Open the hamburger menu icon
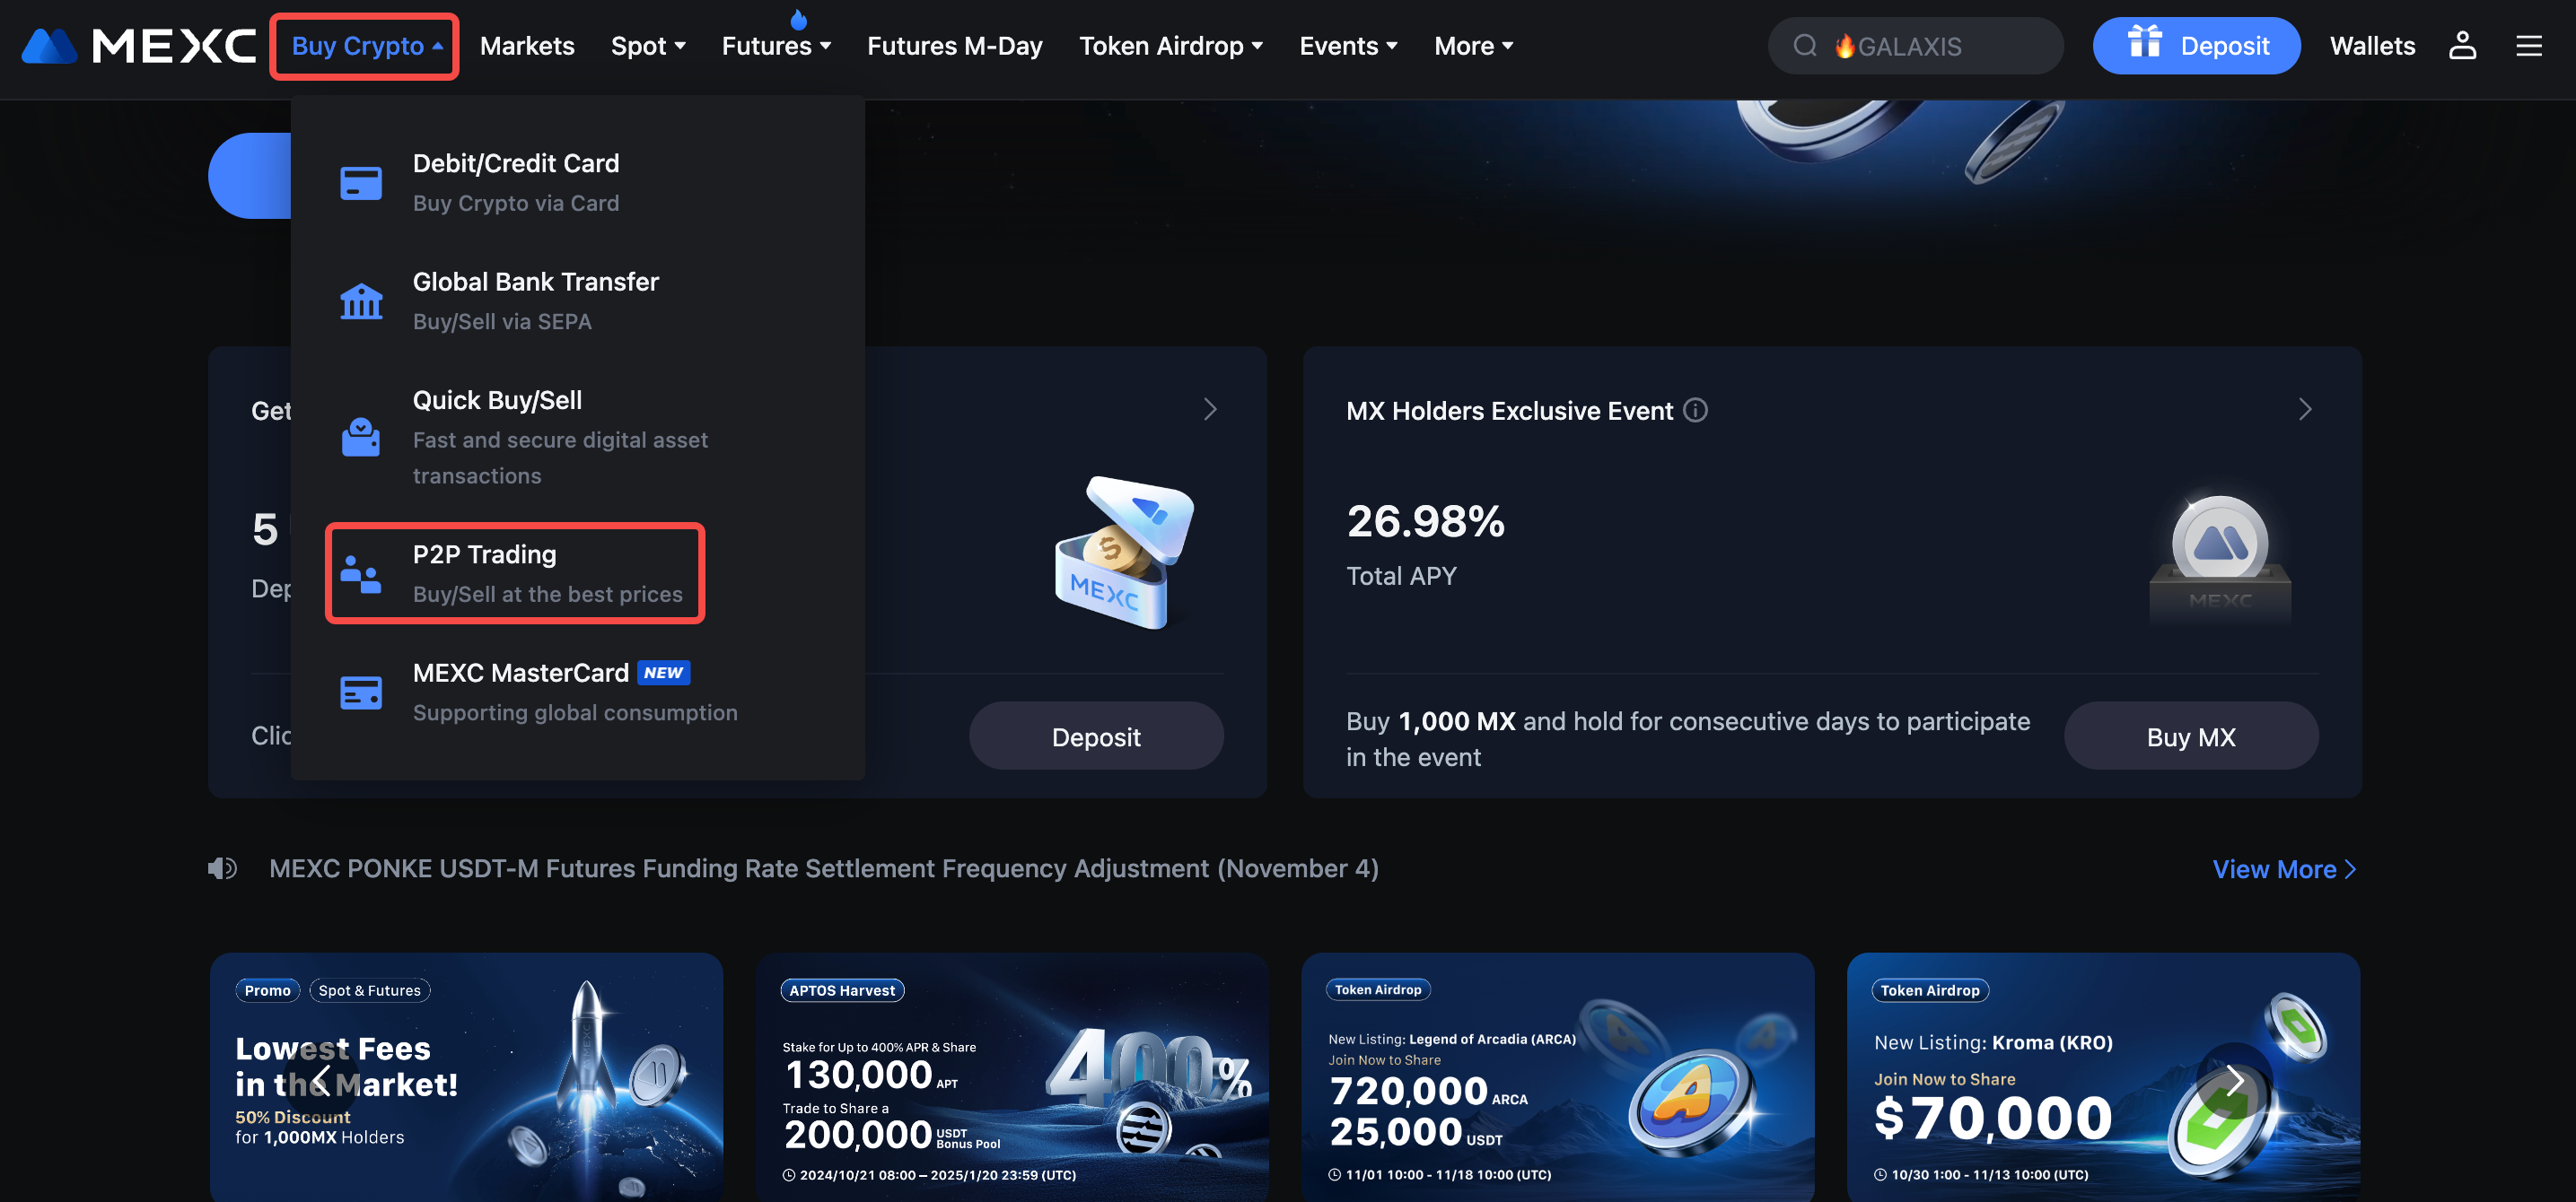This screenshot has width=2576, height=1202. [2529, 46]
